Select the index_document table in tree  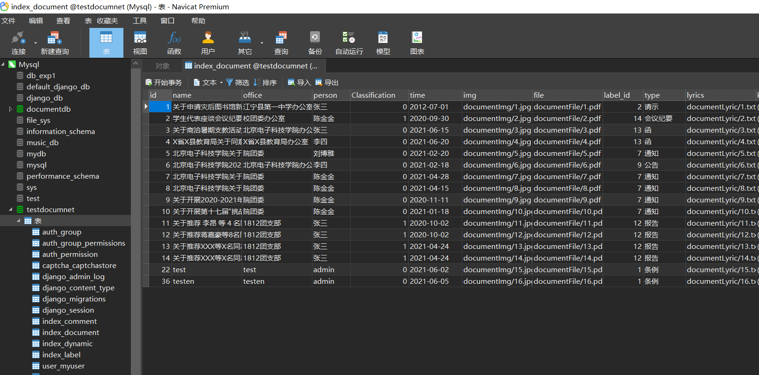pyautogui.click(x=70, y=332)
